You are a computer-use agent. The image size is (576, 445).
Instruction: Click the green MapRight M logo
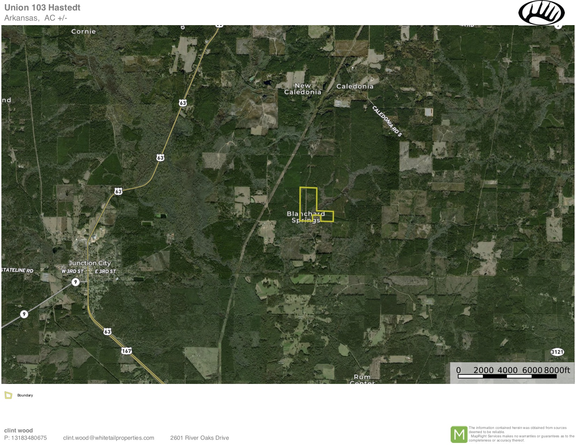click(459, 434)
